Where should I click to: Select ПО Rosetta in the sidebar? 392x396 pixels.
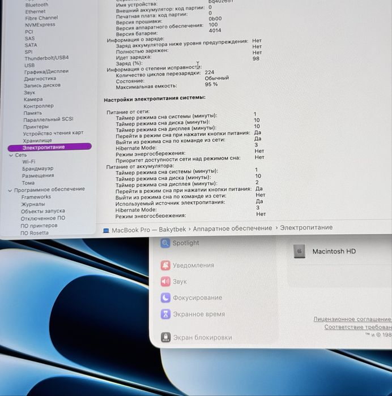coord(35,233)
